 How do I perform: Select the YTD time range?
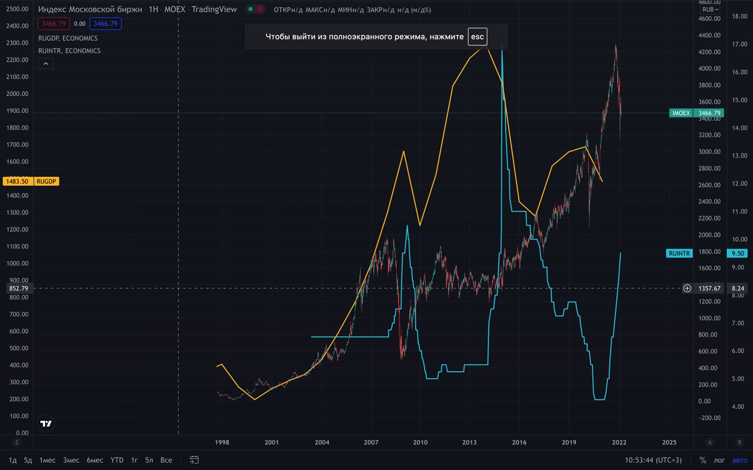[117, 460]
